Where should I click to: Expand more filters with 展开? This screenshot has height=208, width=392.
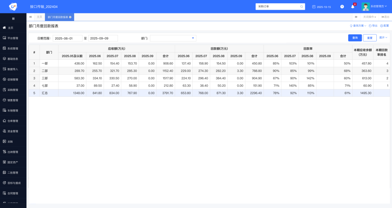(x=383, y=38)
